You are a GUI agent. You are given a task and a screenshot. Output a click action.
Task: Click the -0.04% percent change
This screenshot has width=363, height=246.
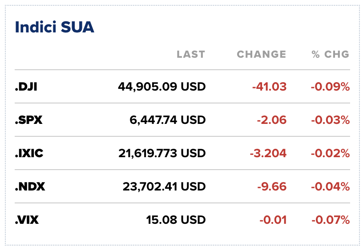tap(330, 186)
